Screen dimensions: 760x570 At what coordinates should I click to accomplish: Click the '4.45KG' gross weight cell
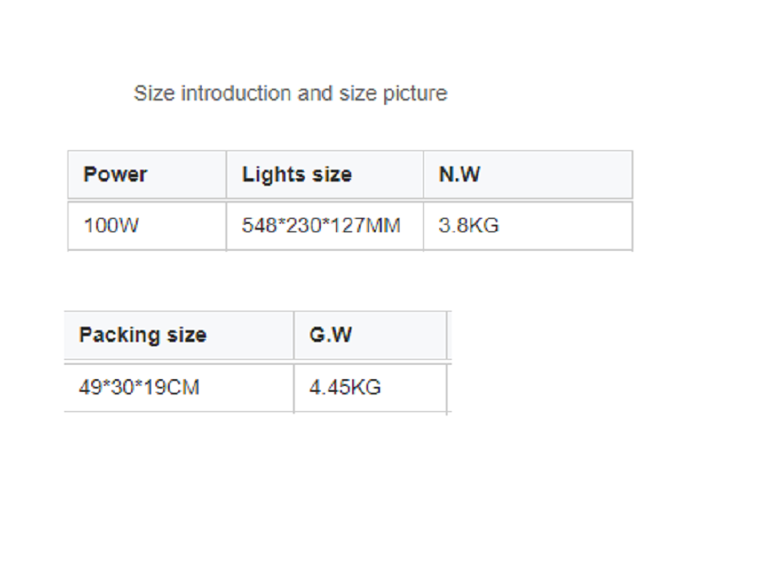[345, 388]
